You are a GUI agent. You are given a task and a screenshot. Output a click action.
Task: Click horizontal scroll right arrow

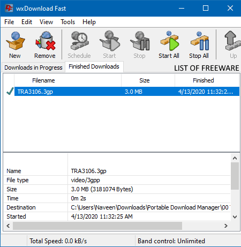click(x=226, y=226)
